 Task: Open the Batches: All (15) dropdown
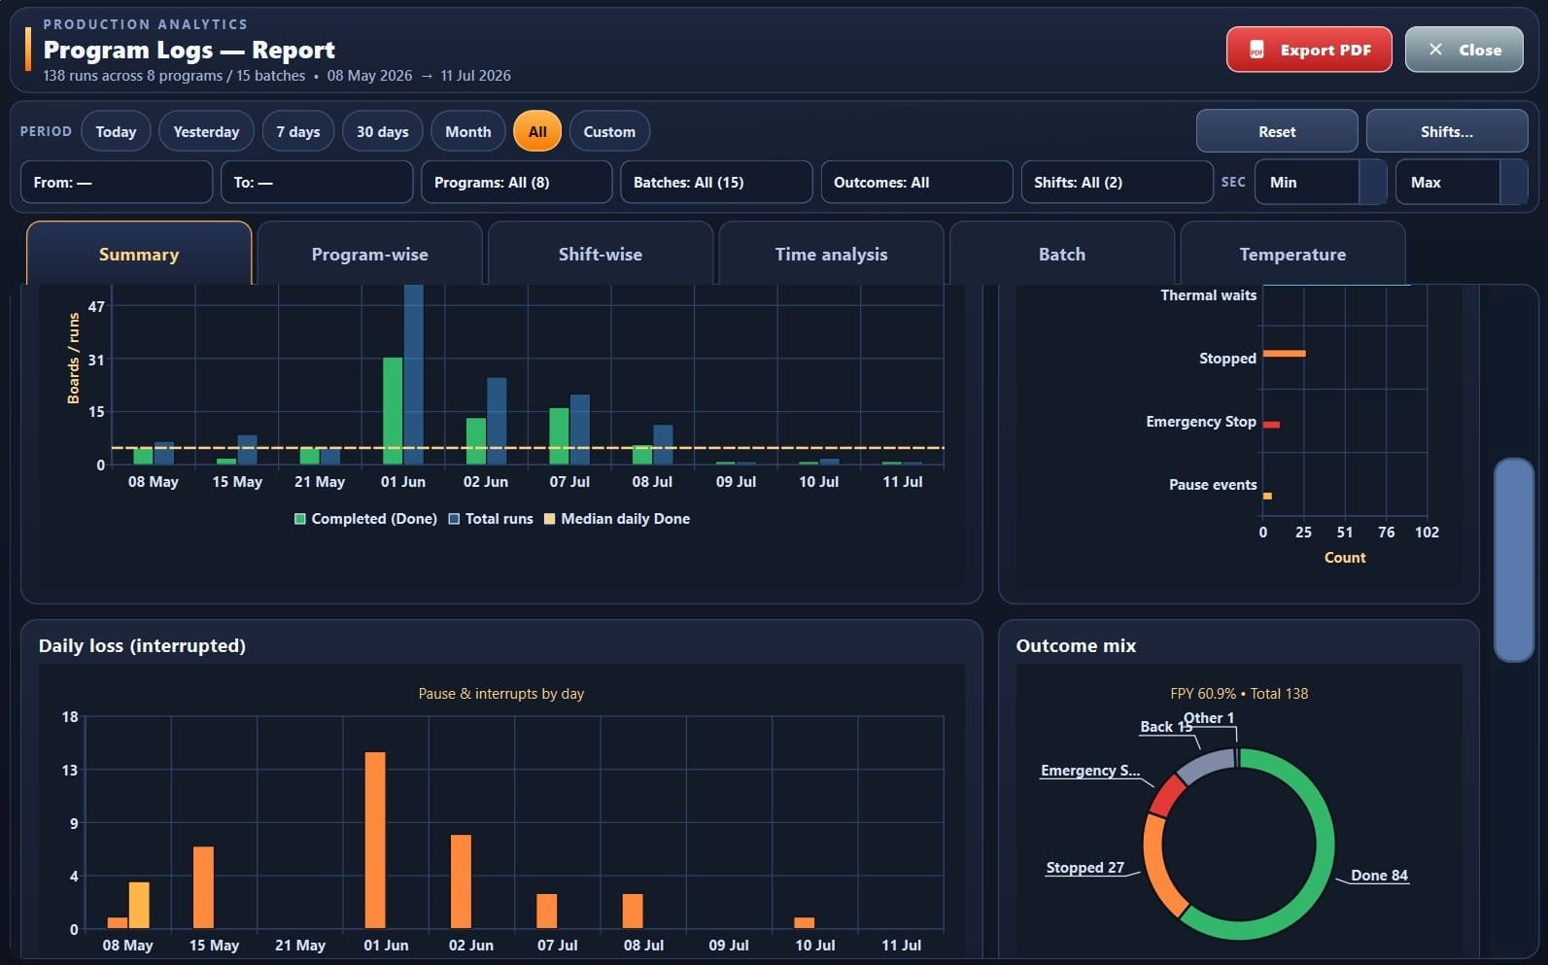(716, 182)
